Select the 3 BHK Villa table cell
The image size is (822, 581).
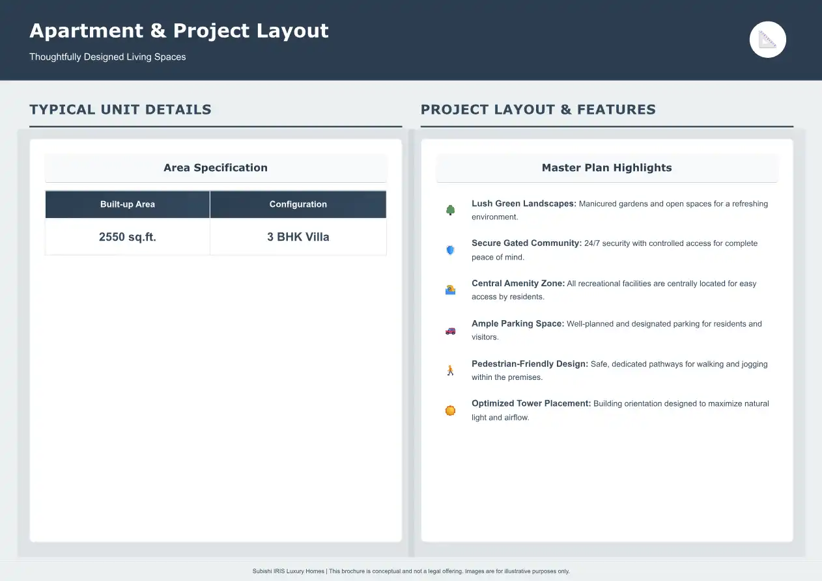298,237
